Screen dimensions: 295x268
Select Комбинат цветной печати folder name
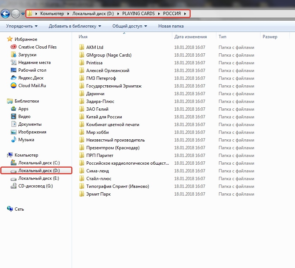pyautogui.click(x=113, y=125)
